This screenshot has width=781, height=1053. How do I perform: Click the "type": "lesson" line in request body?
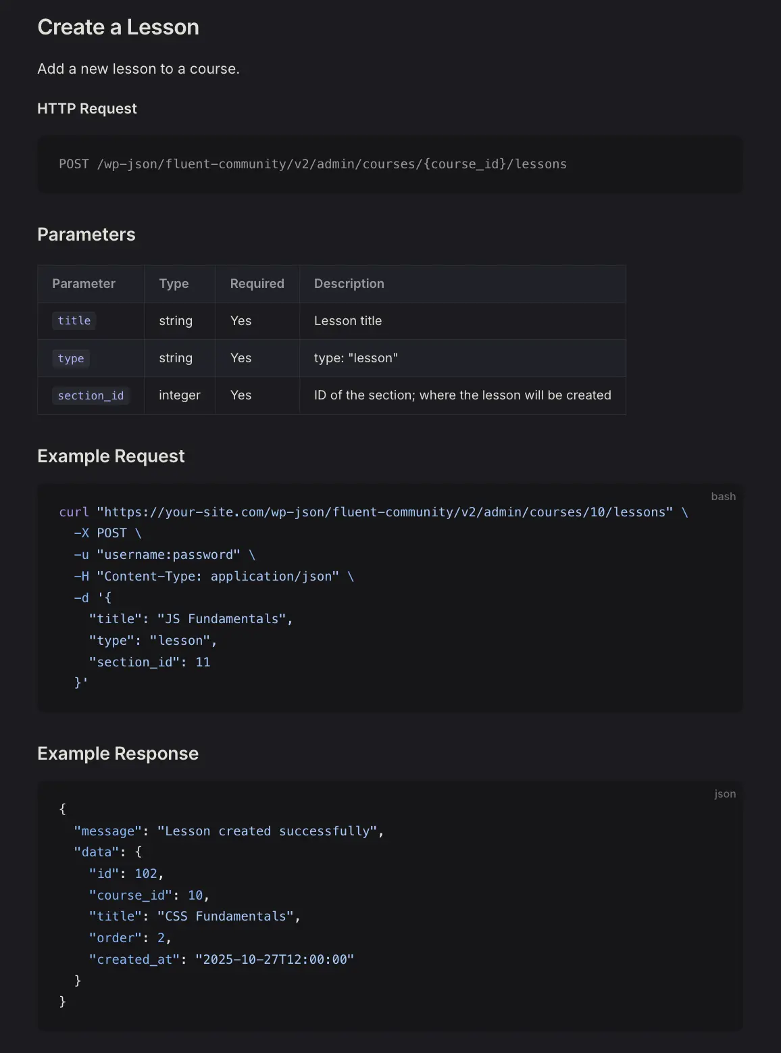click(153, 641)
